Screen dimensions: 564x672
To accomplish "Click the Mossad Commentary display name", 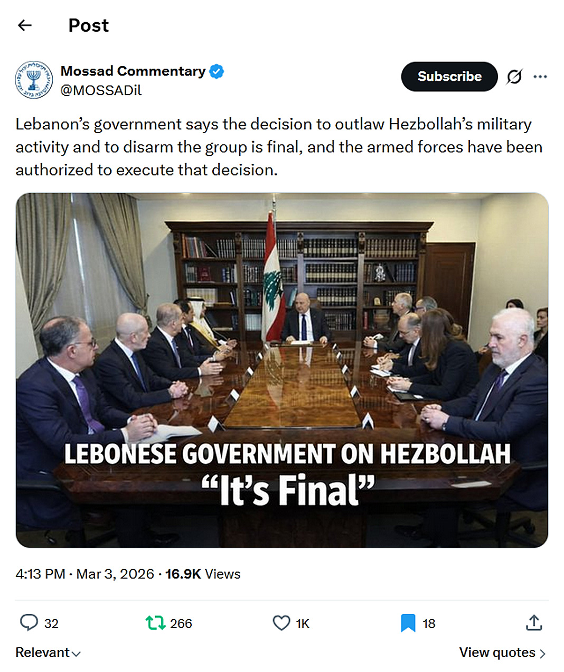I will pyautogui.click(x=133, y=71).
